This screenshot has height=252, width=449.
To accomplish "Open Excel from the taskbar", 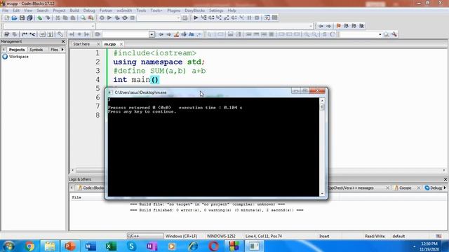I will point(111,246).
